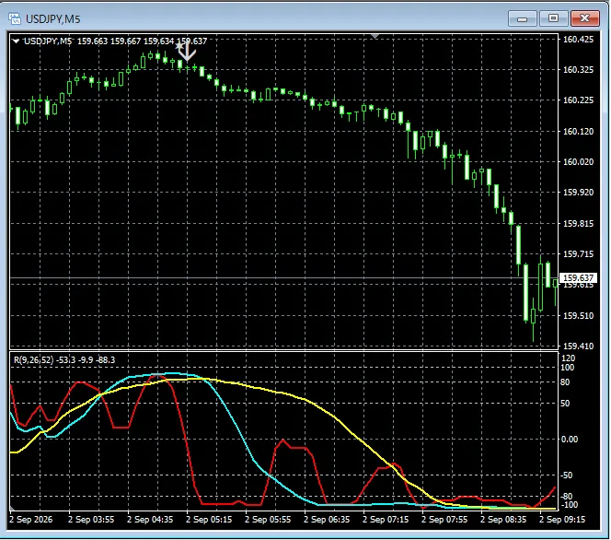
Task: Click the small triangle in the indicator's bottom-left corner
Action: (x=12, y=508)
